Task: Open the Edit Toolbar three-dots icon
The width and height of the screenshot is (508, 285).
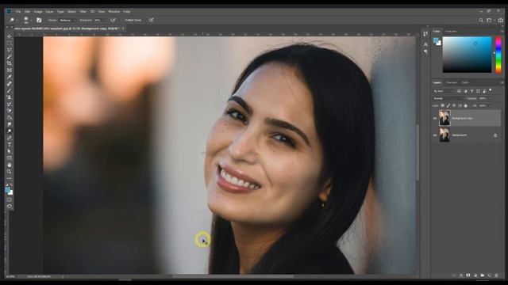Action: (10, 178)
